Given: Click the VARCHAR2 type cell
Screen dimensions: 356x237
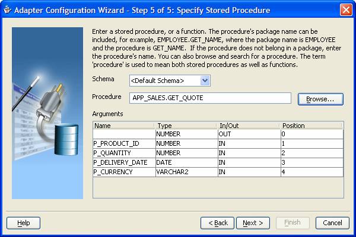Looking at the screenshot, I should click(185, 172).
